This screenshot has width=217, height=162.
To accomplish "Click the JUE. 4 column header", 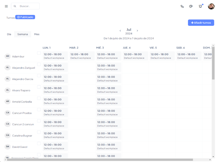I will [127, 48].
